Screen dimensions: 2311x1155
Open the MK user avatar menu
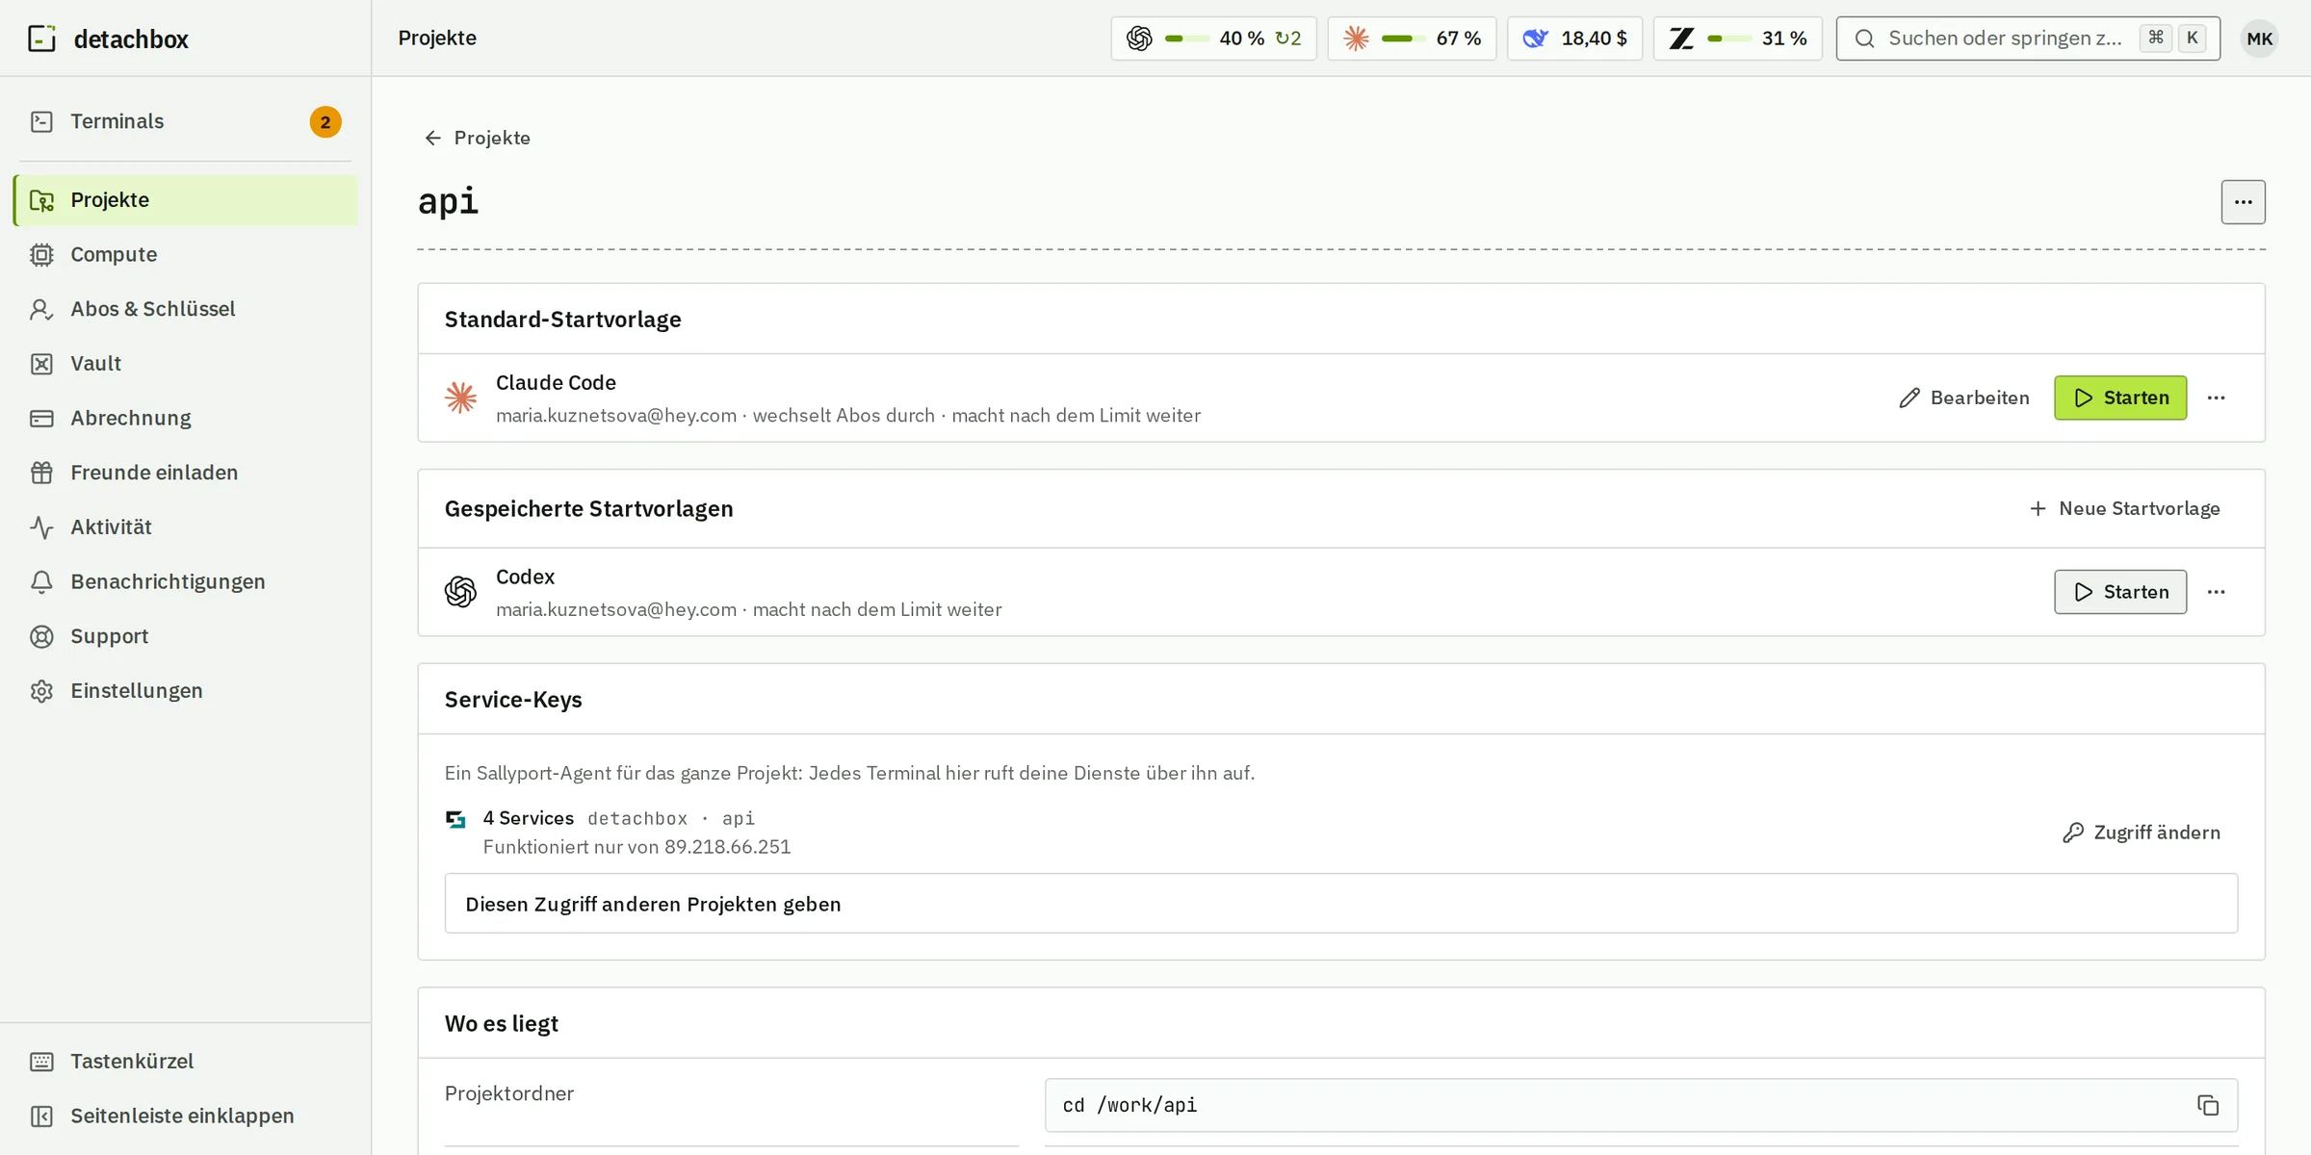click(x=2259, y=38)
